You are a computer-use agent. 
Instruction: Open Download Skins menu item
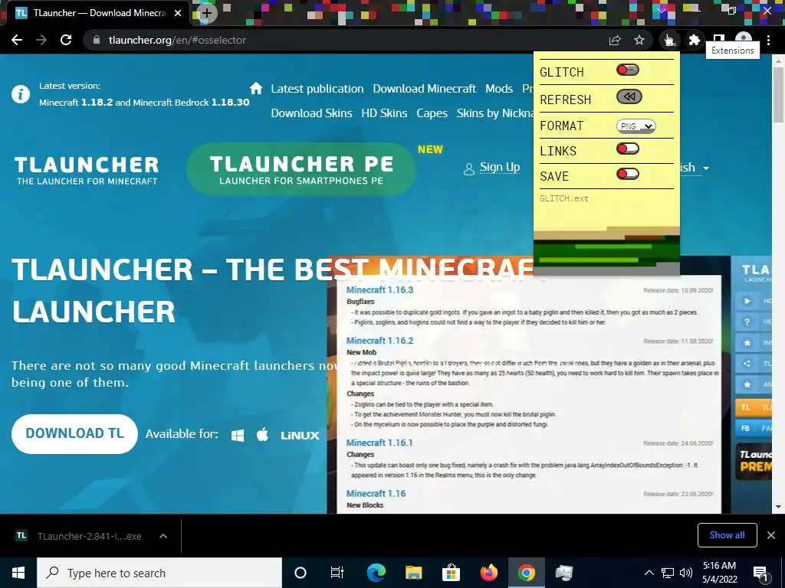pos(311,113)
